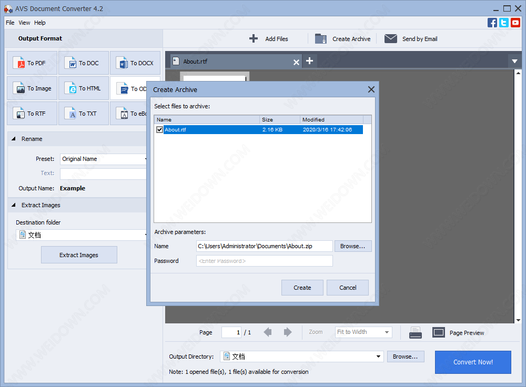This screenshot has width=526, height=387.
Task: Browse for the output directory
Action: click(406, 357)
